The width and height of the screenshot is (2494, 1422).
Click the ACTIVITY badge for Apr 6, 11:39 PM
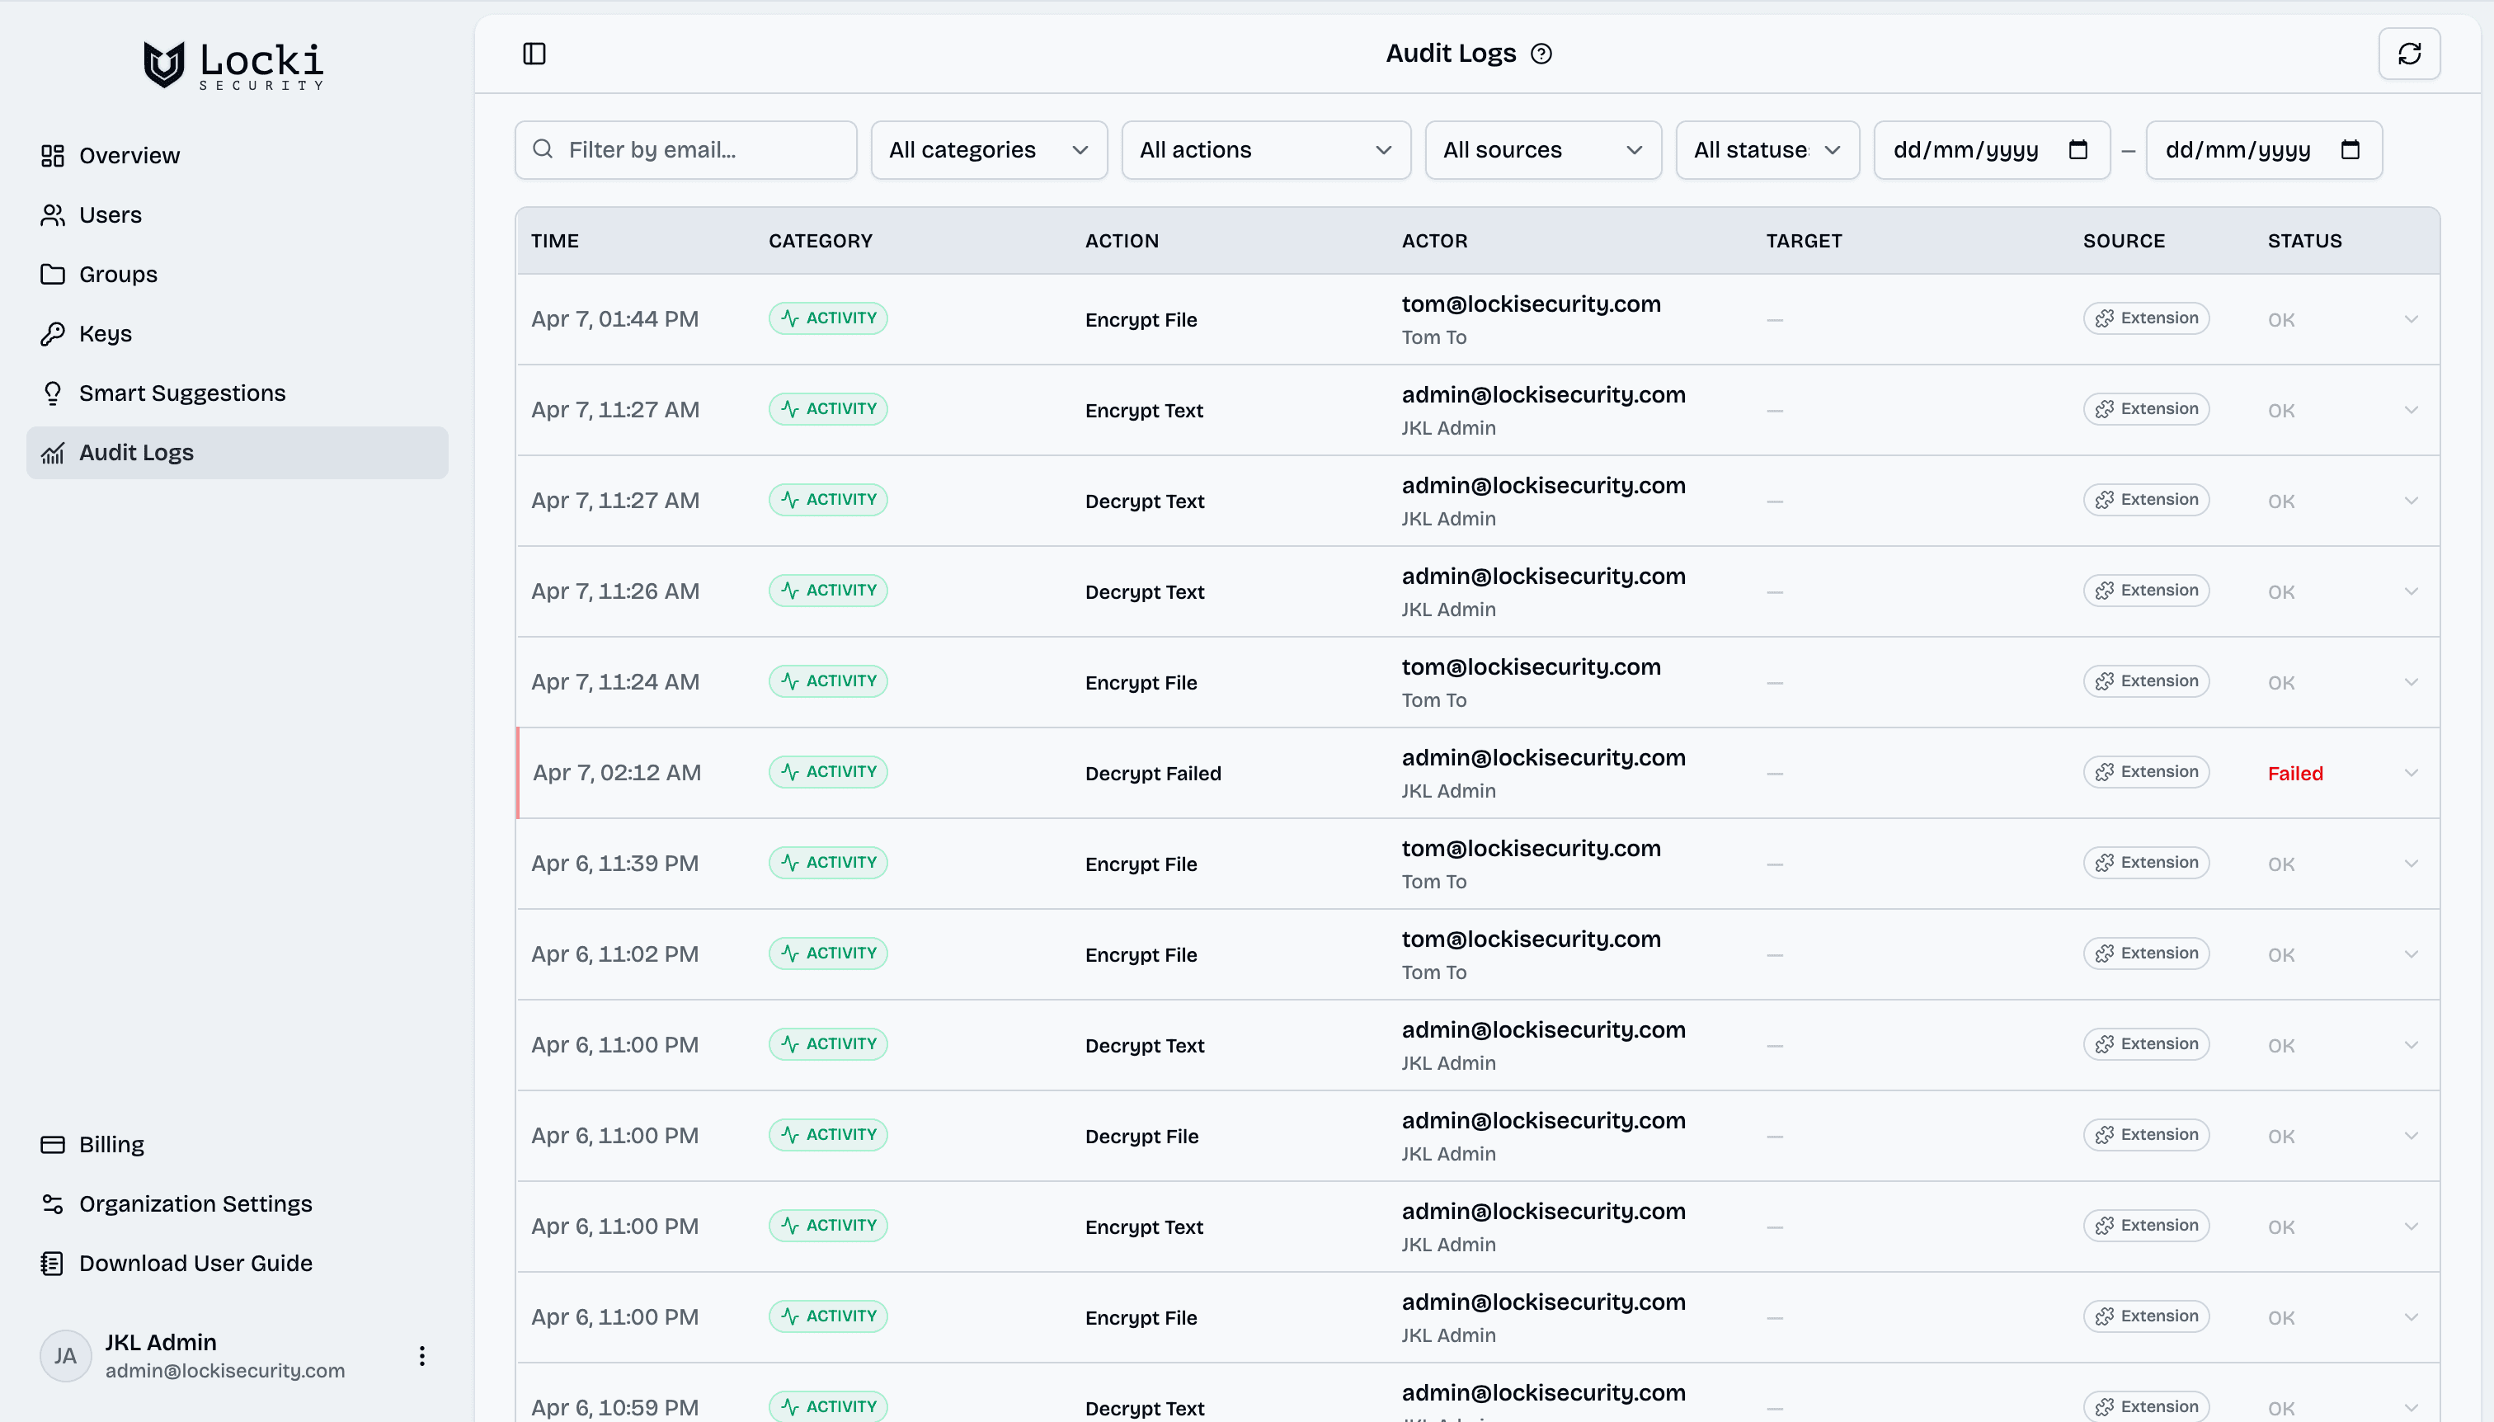pyautogui.click(x=828, y=863)
